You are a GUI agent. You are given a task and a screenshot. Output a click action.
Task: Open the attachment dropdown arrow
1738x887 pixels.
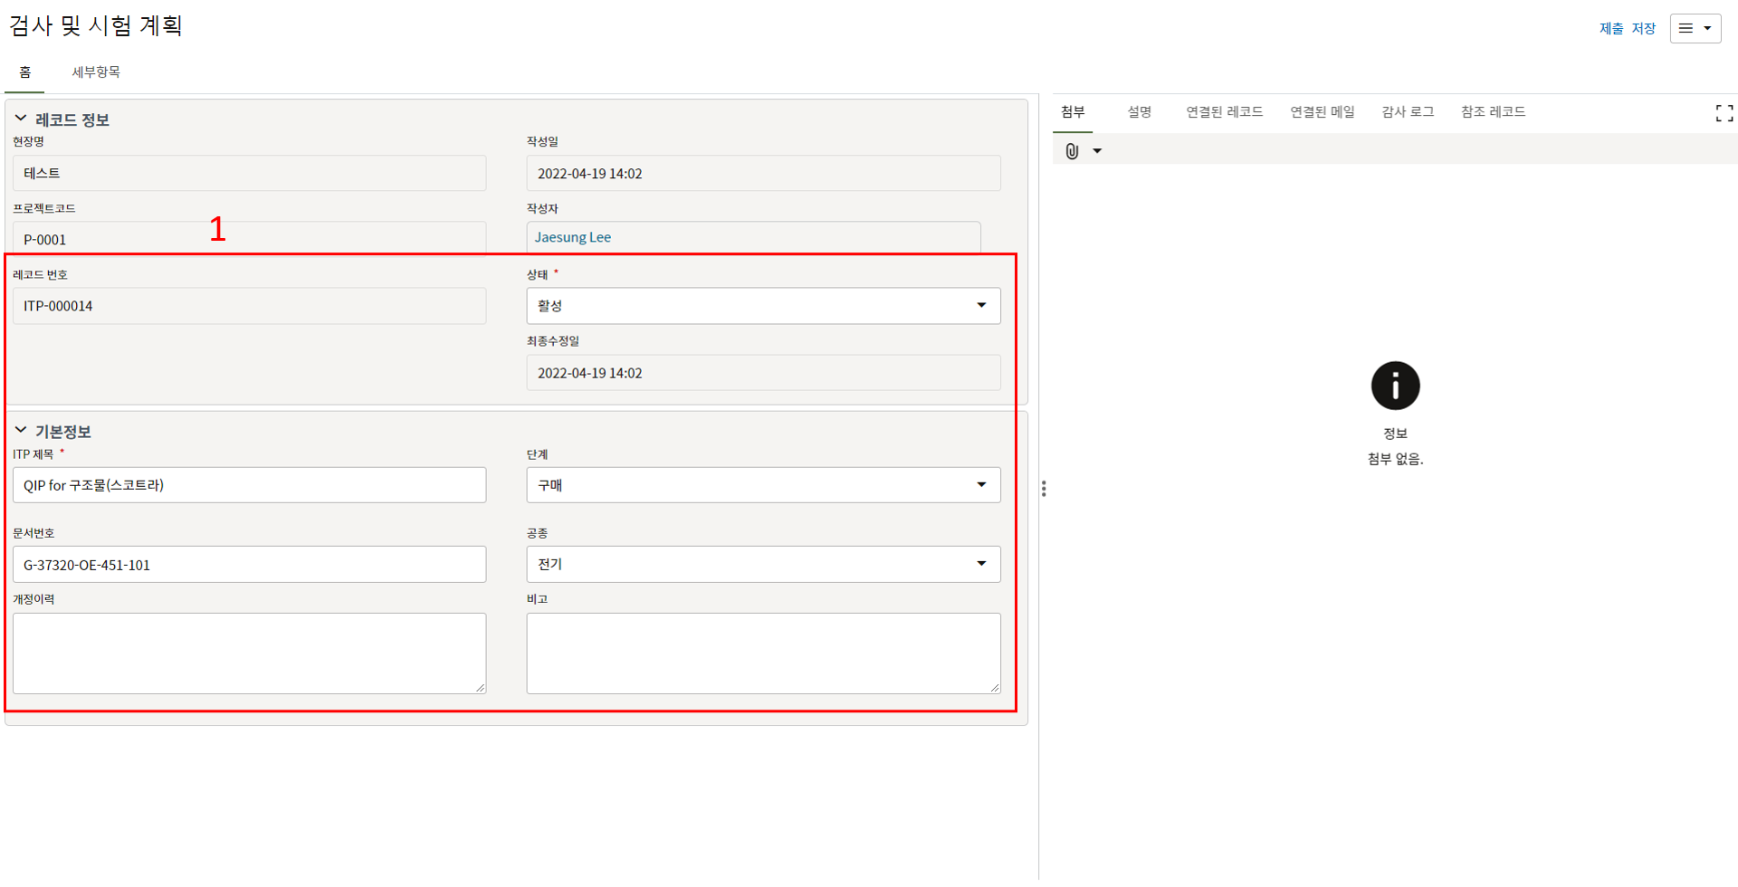pos(1097,151)
